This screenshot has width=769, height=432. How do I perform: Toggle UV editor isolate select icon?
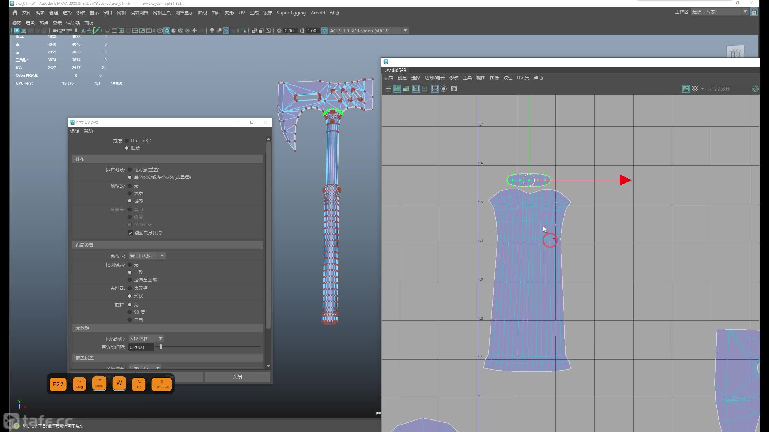[x=444, y=89]
